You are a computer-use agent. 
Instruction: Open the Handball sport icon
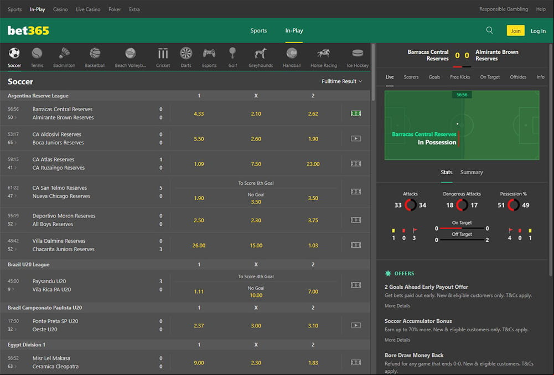coord(292,53)
